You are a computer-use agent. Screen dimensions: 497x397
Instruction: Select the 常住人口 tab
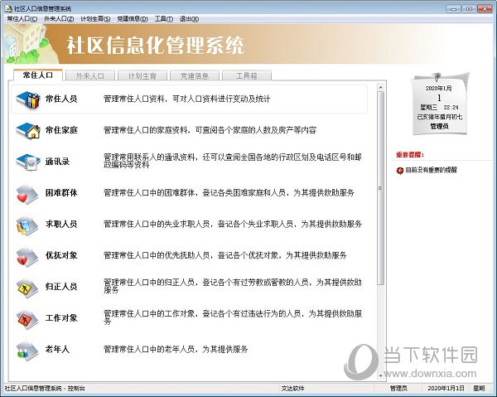click(x=38, y=75)
